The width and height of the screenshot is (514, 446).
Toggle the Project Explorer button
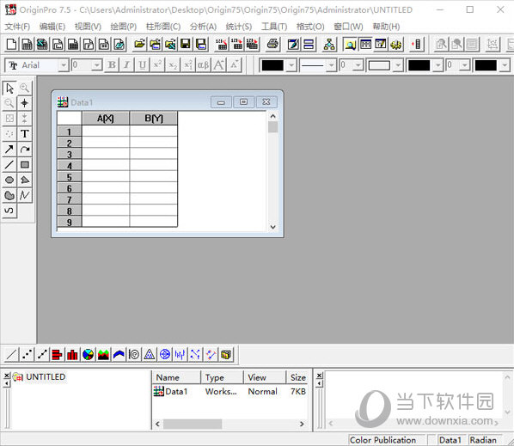(350, 44)
